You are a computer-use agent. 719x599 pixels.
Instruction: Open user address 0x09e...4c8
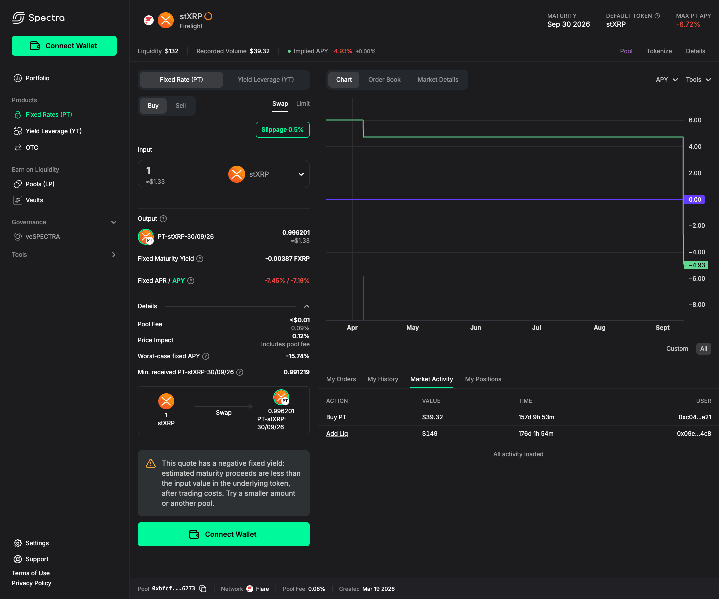click(694, 434)
